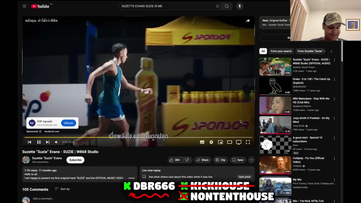Skip to the next video
Image resolution: width=361 pixels, height=203 pixels.
pos(48,142)
